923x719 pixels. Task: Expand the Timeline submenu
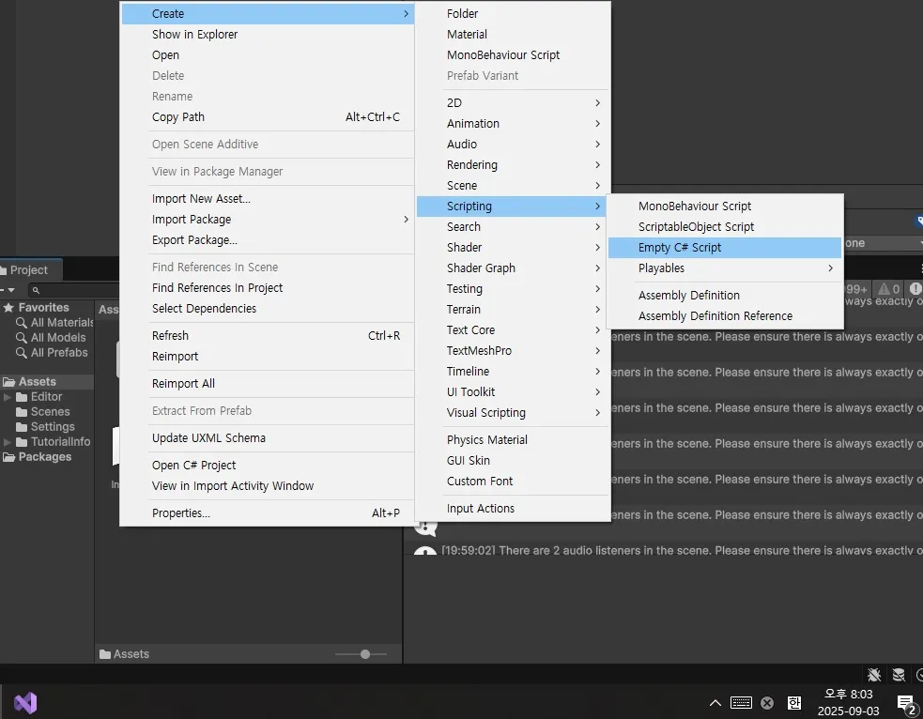513,372
